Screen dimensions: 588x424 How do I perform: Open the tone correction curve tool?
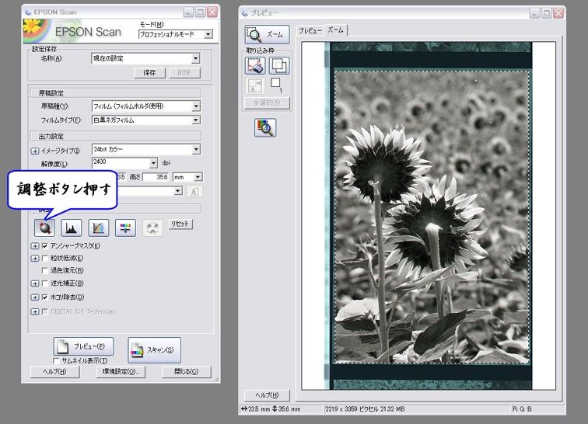98,228
